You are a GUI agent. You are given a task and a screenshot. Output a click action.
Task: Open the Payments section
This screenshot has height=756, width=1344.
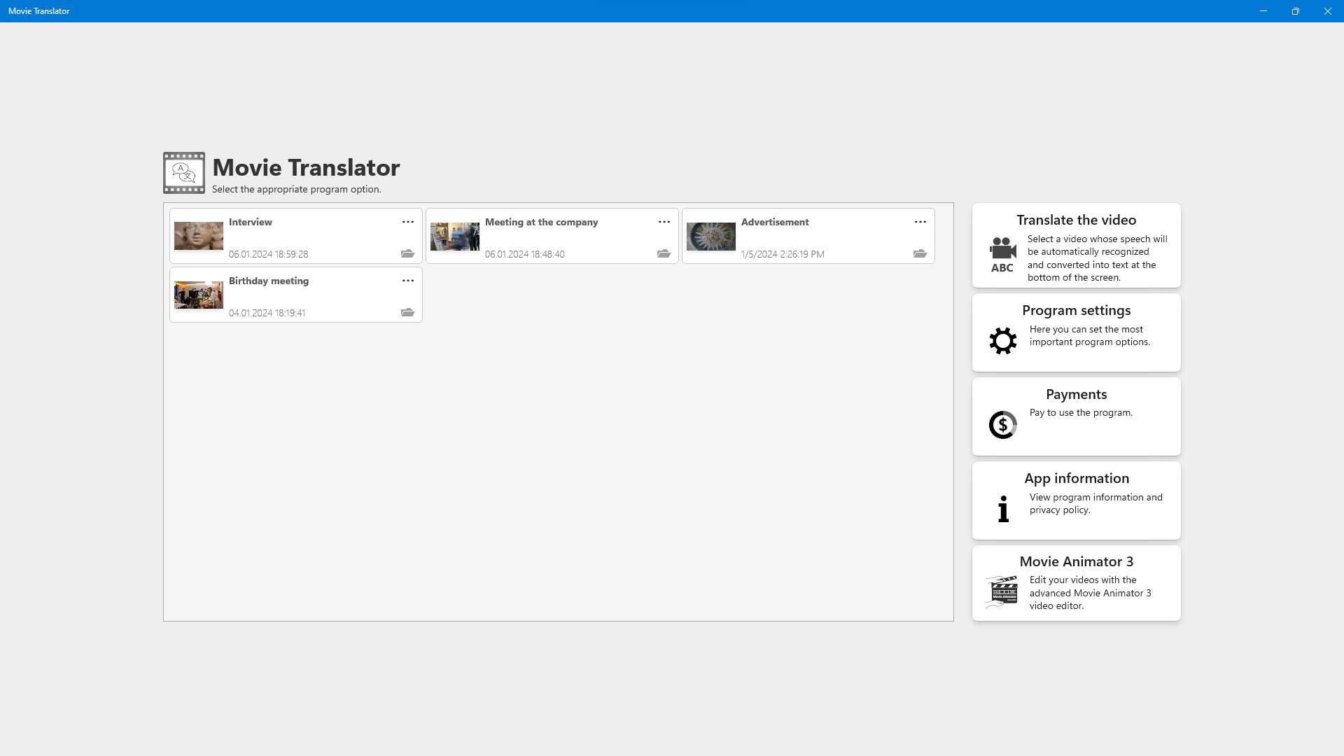pos(1076,416)
